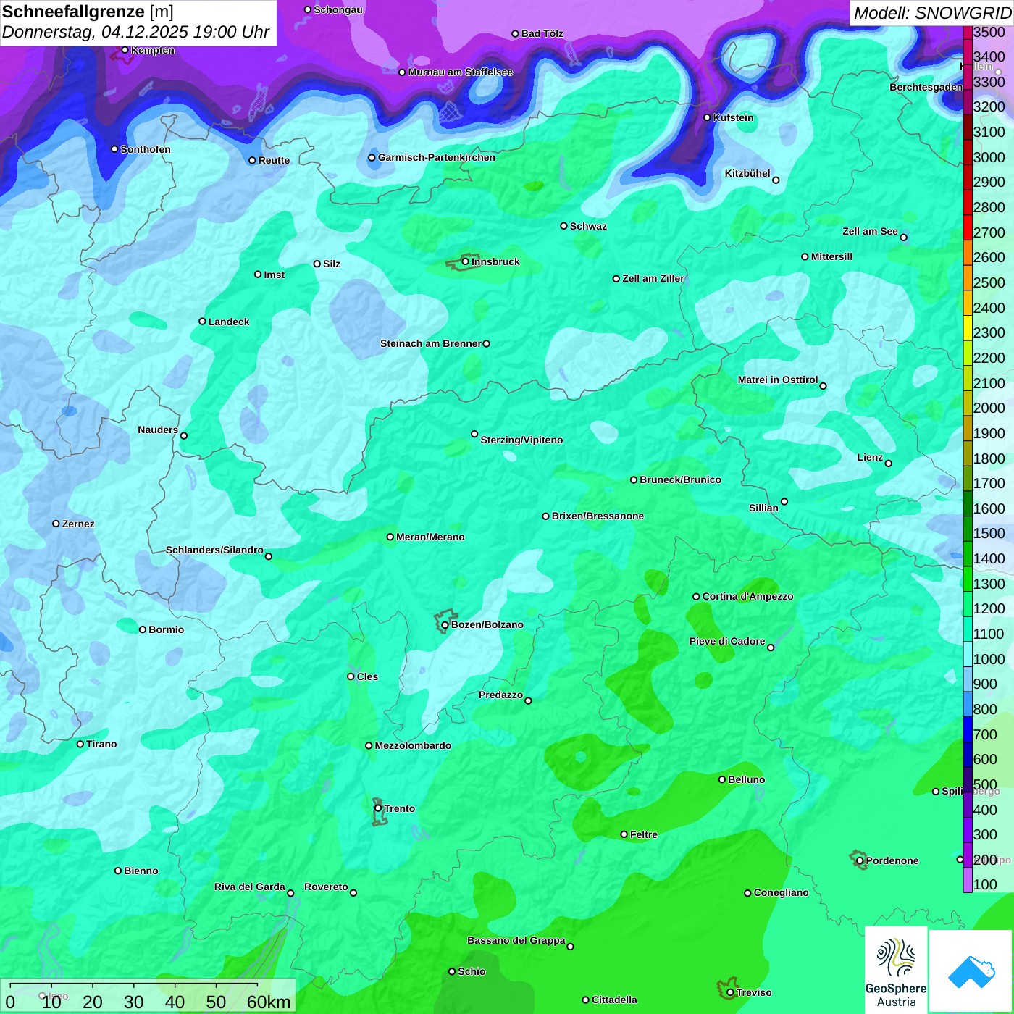The width and height of the screenshot is (1014, 1014).
Task: Pick the green 1400 m legend color
Action: point(968,553)
